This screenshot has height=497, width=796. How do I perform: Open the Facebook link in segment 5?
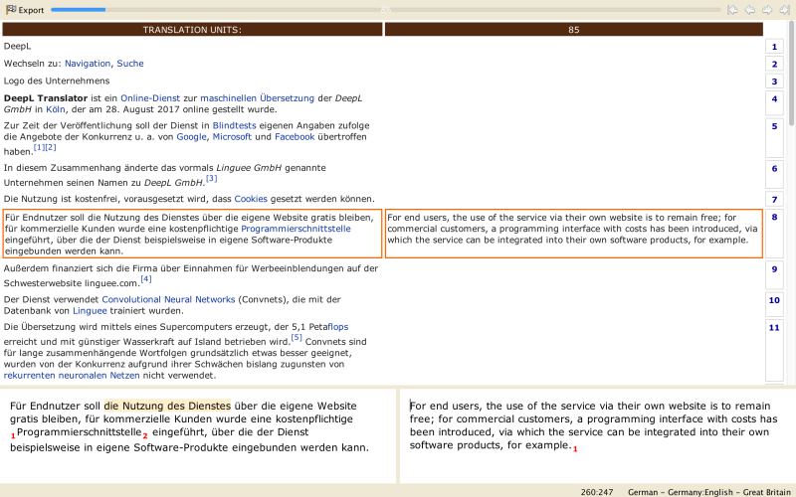tap(295, 137)
